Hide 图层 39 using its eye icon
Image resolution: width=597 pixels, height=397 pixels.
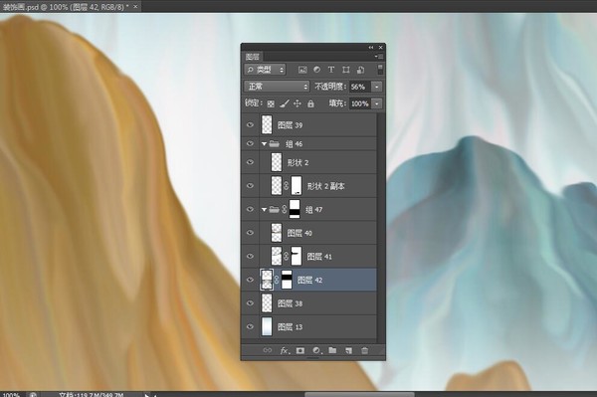tap(250, 124)
